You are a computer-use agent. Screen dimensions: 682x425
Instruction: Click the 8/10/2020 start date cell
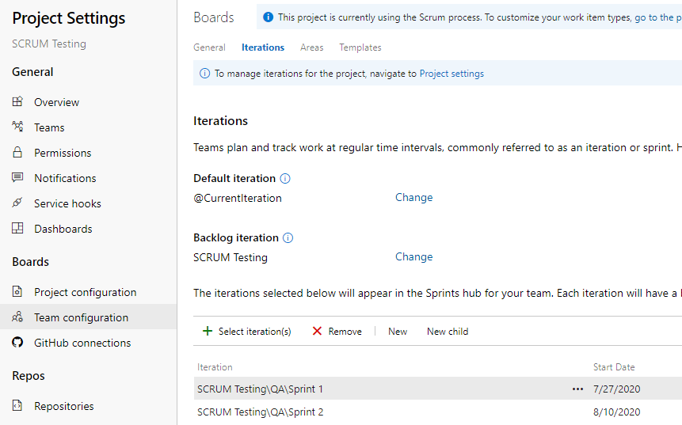617,412
